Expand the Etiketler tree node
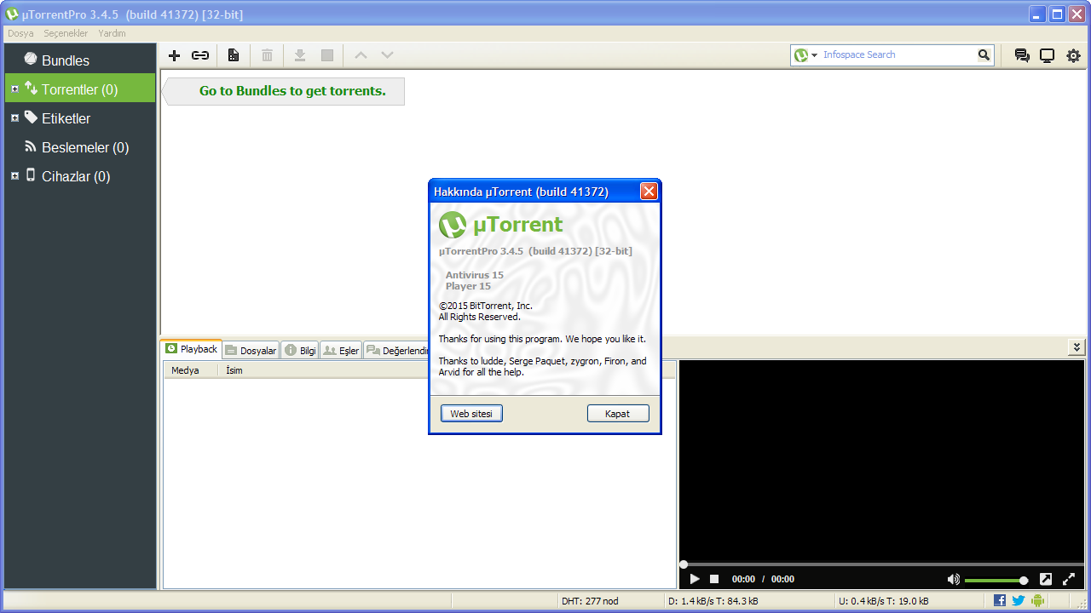 pyautogui.click(x=14, y=118)
